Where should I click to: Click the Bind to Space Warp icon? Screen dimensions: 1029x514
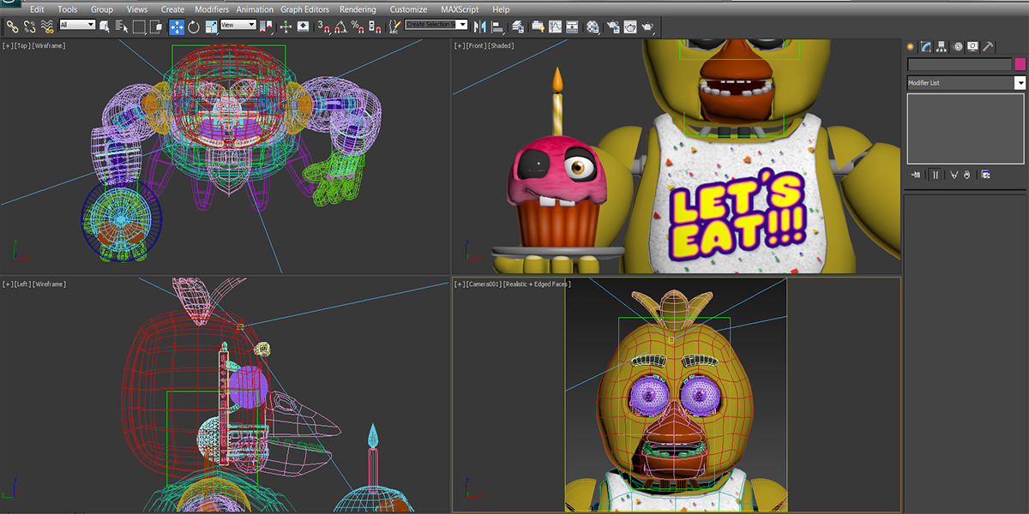(x=46, y=27)
